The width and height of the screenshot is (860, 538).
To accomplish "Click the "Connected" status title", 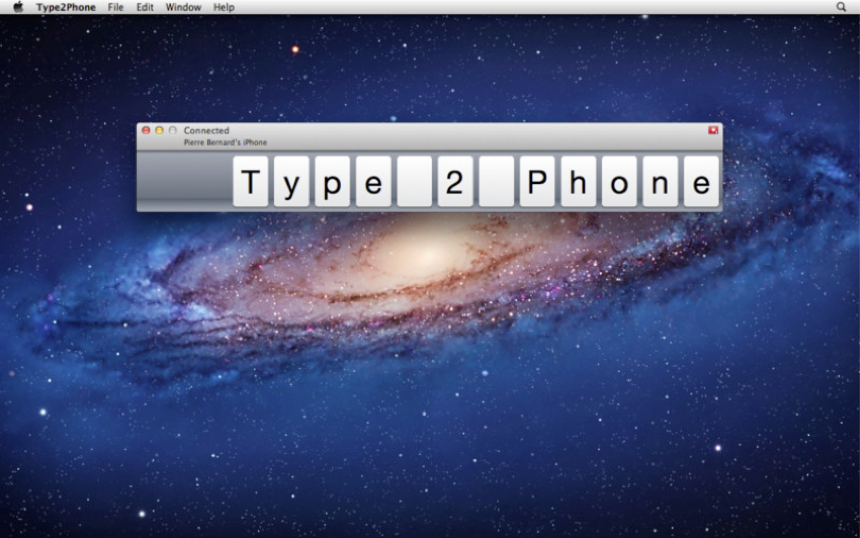I will 206,130.
